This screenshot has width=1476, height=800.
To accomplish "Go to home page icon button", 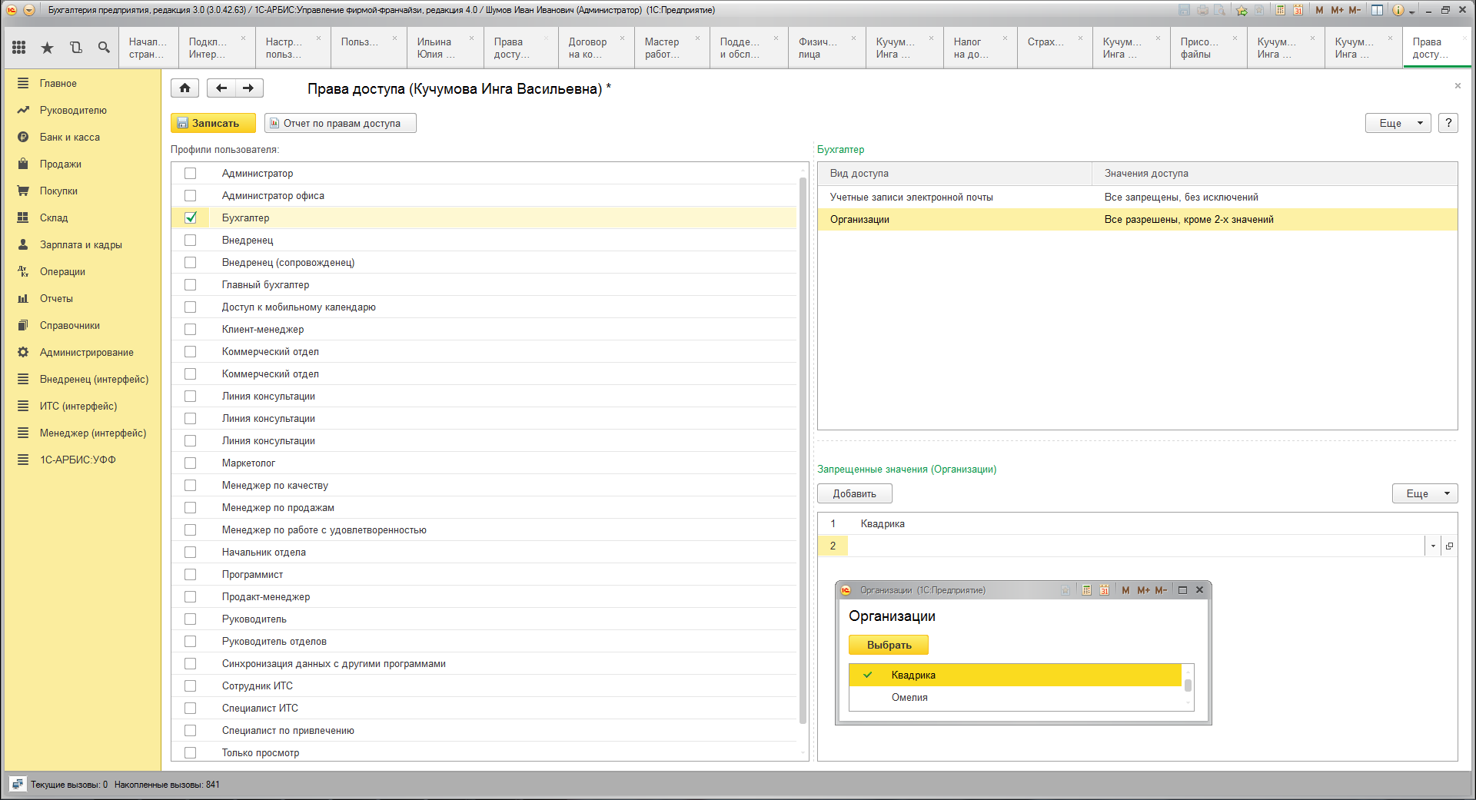I will [x=184, y=88].
